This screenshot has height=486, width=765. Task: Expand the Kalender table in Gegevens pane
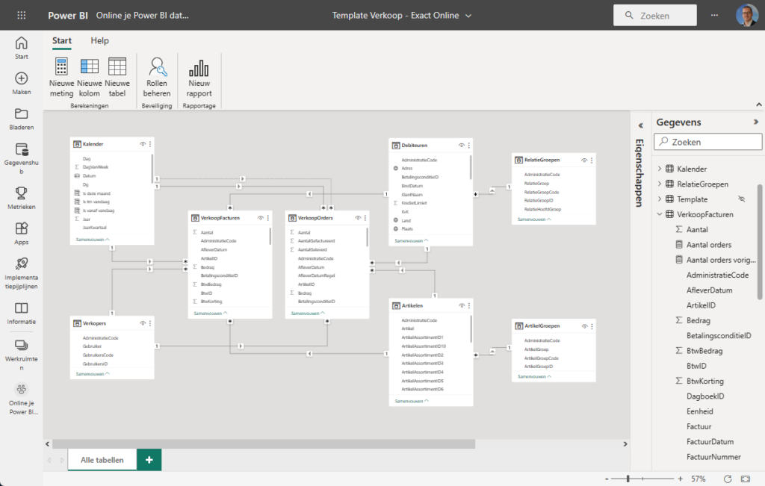coord(659,169)
